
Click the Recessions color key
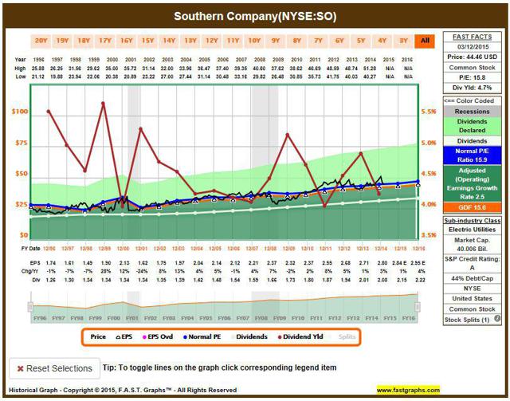(472, 112)
